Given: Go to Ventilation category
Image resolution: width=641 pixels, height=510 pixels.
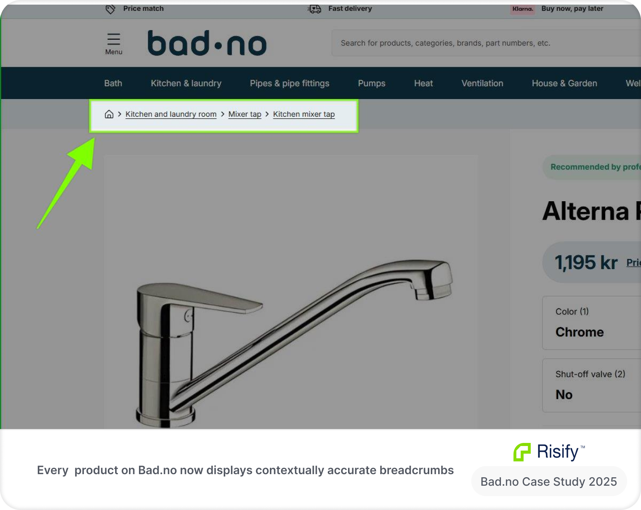Looking at the screenshot, I should pyautogui.click(x=482, y=83).
